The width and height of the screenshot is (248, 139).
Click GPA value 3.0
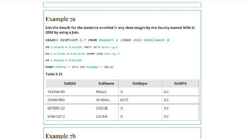[166, 92]
